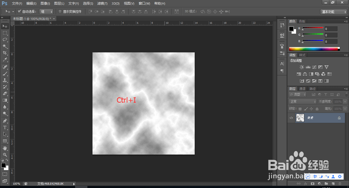Open the History panel icon
Screen dimensions: 349x188
(282, 25)
